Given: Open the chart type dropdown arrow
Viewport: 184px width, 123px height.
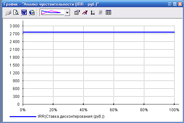Looking at the screenshot, I should click(67, 12).
